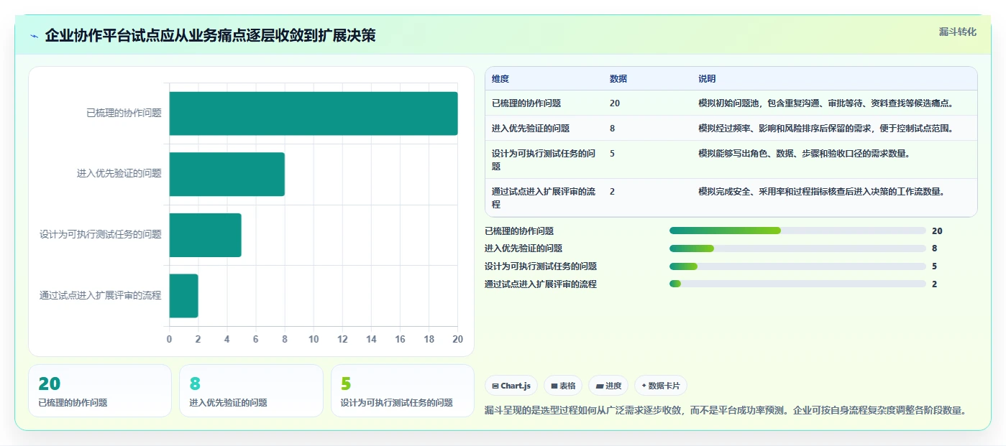This screenshot has width=1006, height=446.
Task: Click the table value 2
Action: pos(612,192)
